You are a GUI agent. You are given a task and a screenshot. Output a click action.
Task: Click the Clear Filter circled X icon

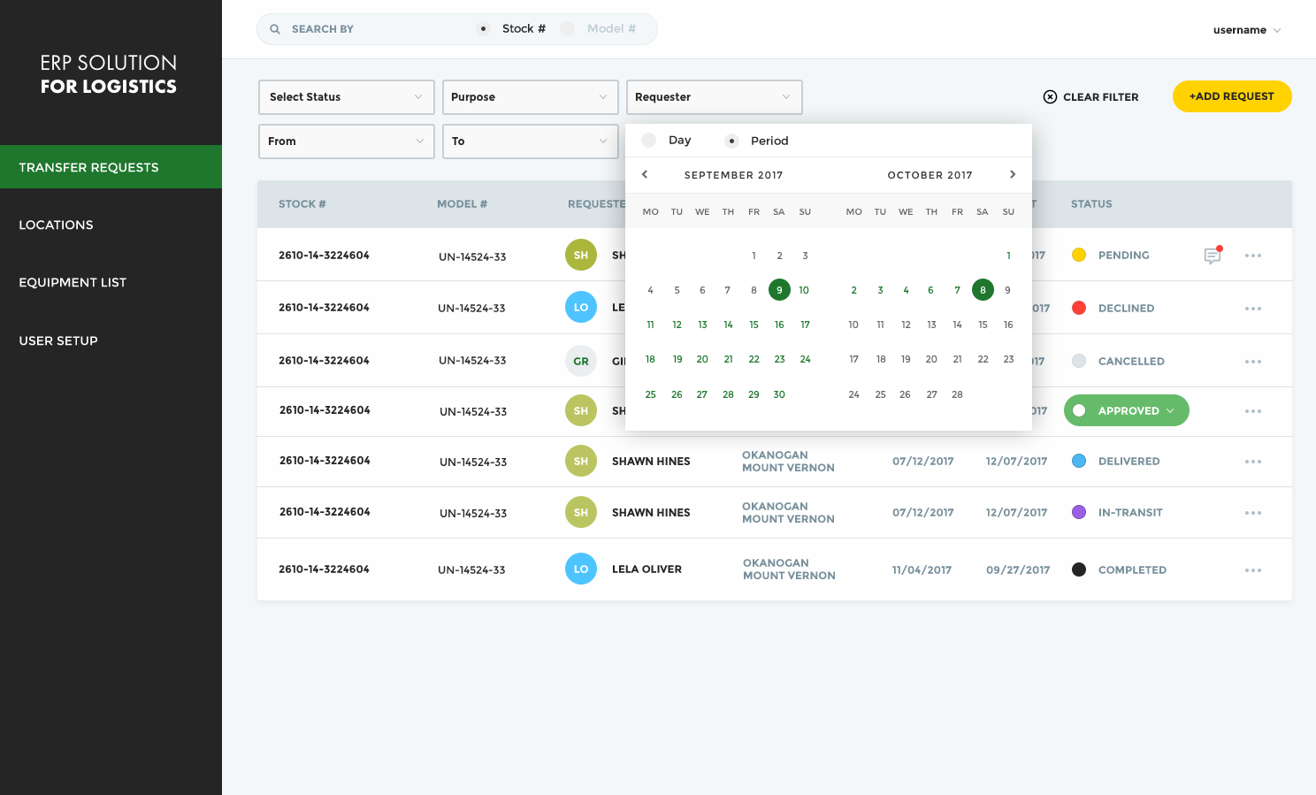tap(1050, 97)
